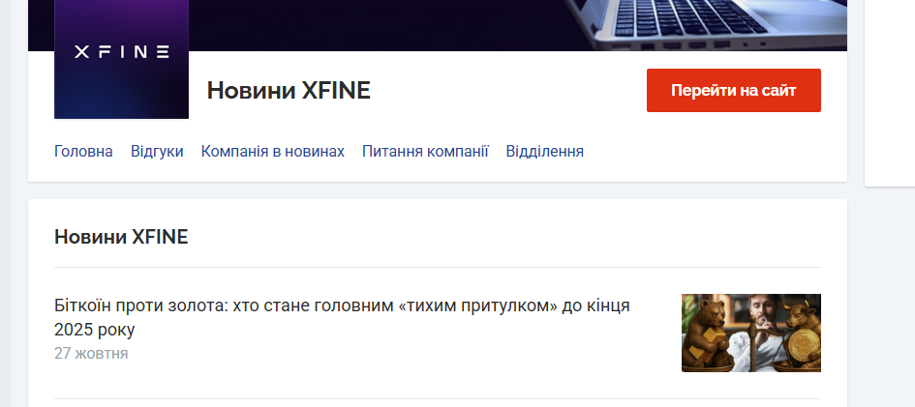Open the Питання компанії tab
This screenshot has height=407, width=915.
click(425, 152)
